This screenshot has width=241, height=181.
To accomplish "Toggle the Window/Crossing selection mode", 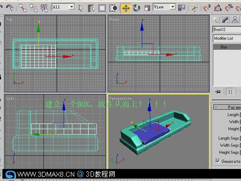I will pyautogui.click(x=113, y=8).
